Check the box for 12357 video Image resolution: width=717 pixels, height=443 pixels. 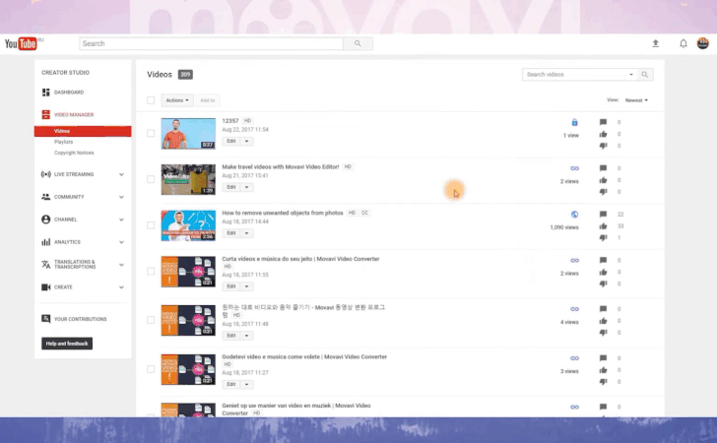pyautogui.click(x=151, y=133)
